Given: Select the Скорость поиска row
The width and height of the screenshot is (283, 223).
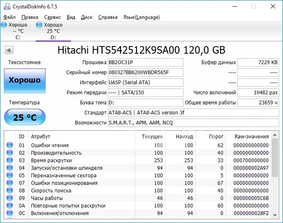Looking at the screenshot, I should coord(138,191).
